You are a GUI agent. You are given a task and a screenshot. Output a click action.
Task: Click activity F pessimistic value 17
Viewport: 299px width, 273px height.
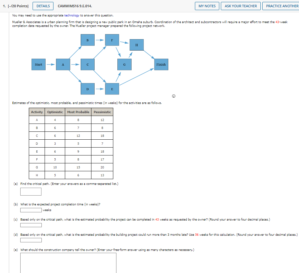(x=102, y=159)
